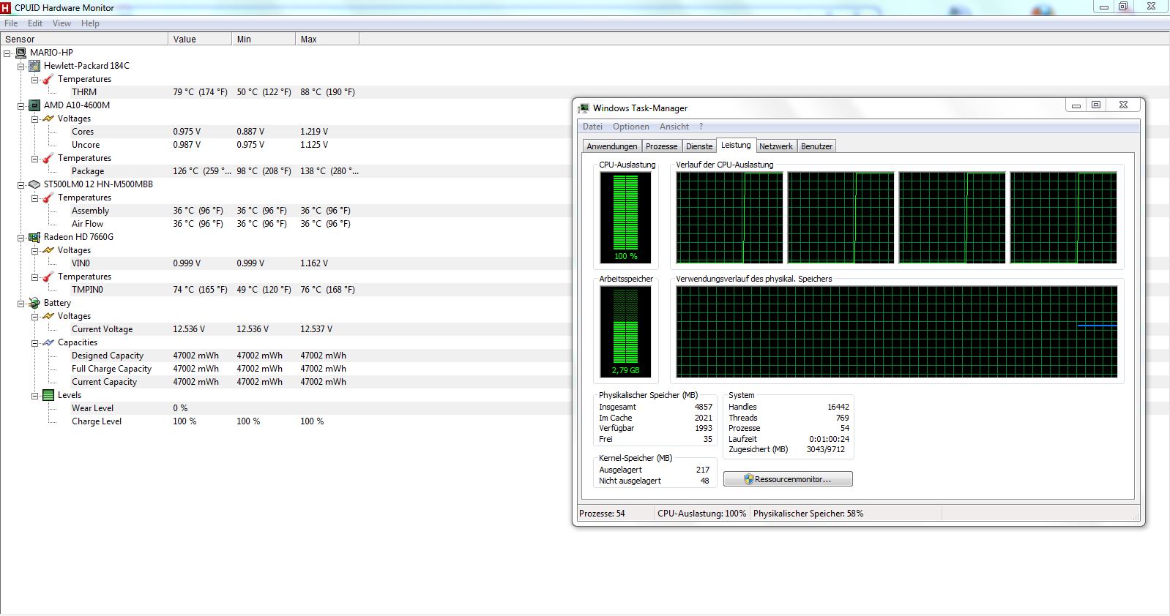1170x616 pixels.
Task: Click the Value column header
Action: [200, 40]
